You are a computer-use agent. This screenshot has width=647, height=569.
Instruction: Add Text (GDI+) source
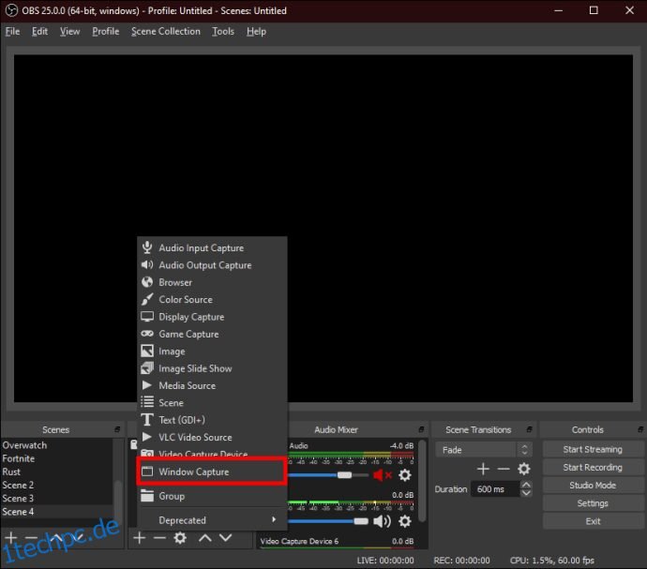(212, 420)
